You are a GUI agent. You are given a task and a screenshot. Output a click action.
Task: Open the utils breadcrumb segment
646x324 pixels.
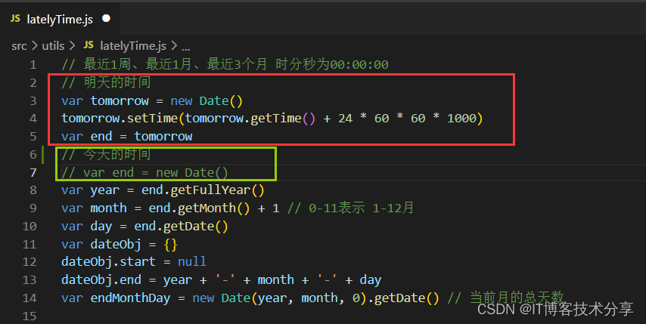53,45
